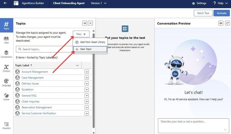The width and height of the screenshot is (231, 134).
Task: Open Account Management row actions dropdown
Action: point(87,72)
